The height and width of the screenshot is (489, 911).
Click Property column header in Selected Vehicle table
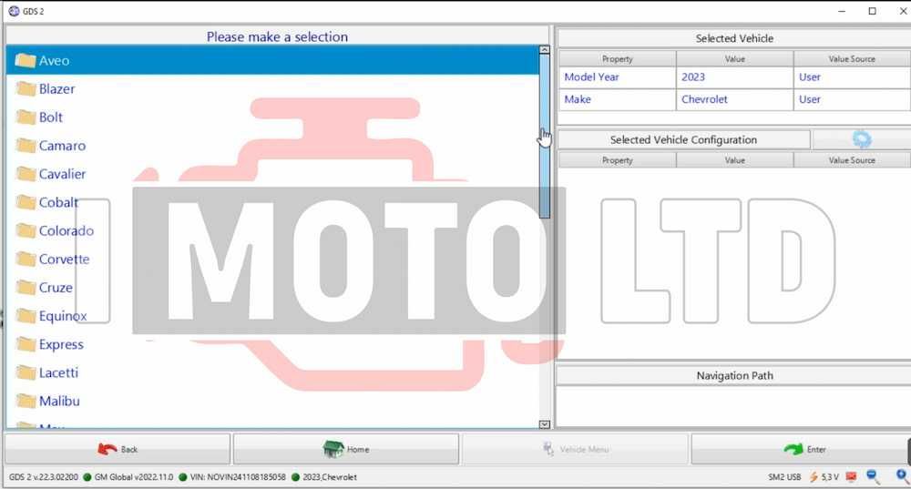click(617, 58)
